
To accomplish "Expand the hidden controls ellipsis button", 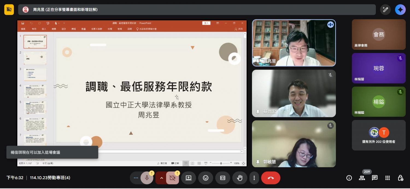I will [x=136, y=178].
